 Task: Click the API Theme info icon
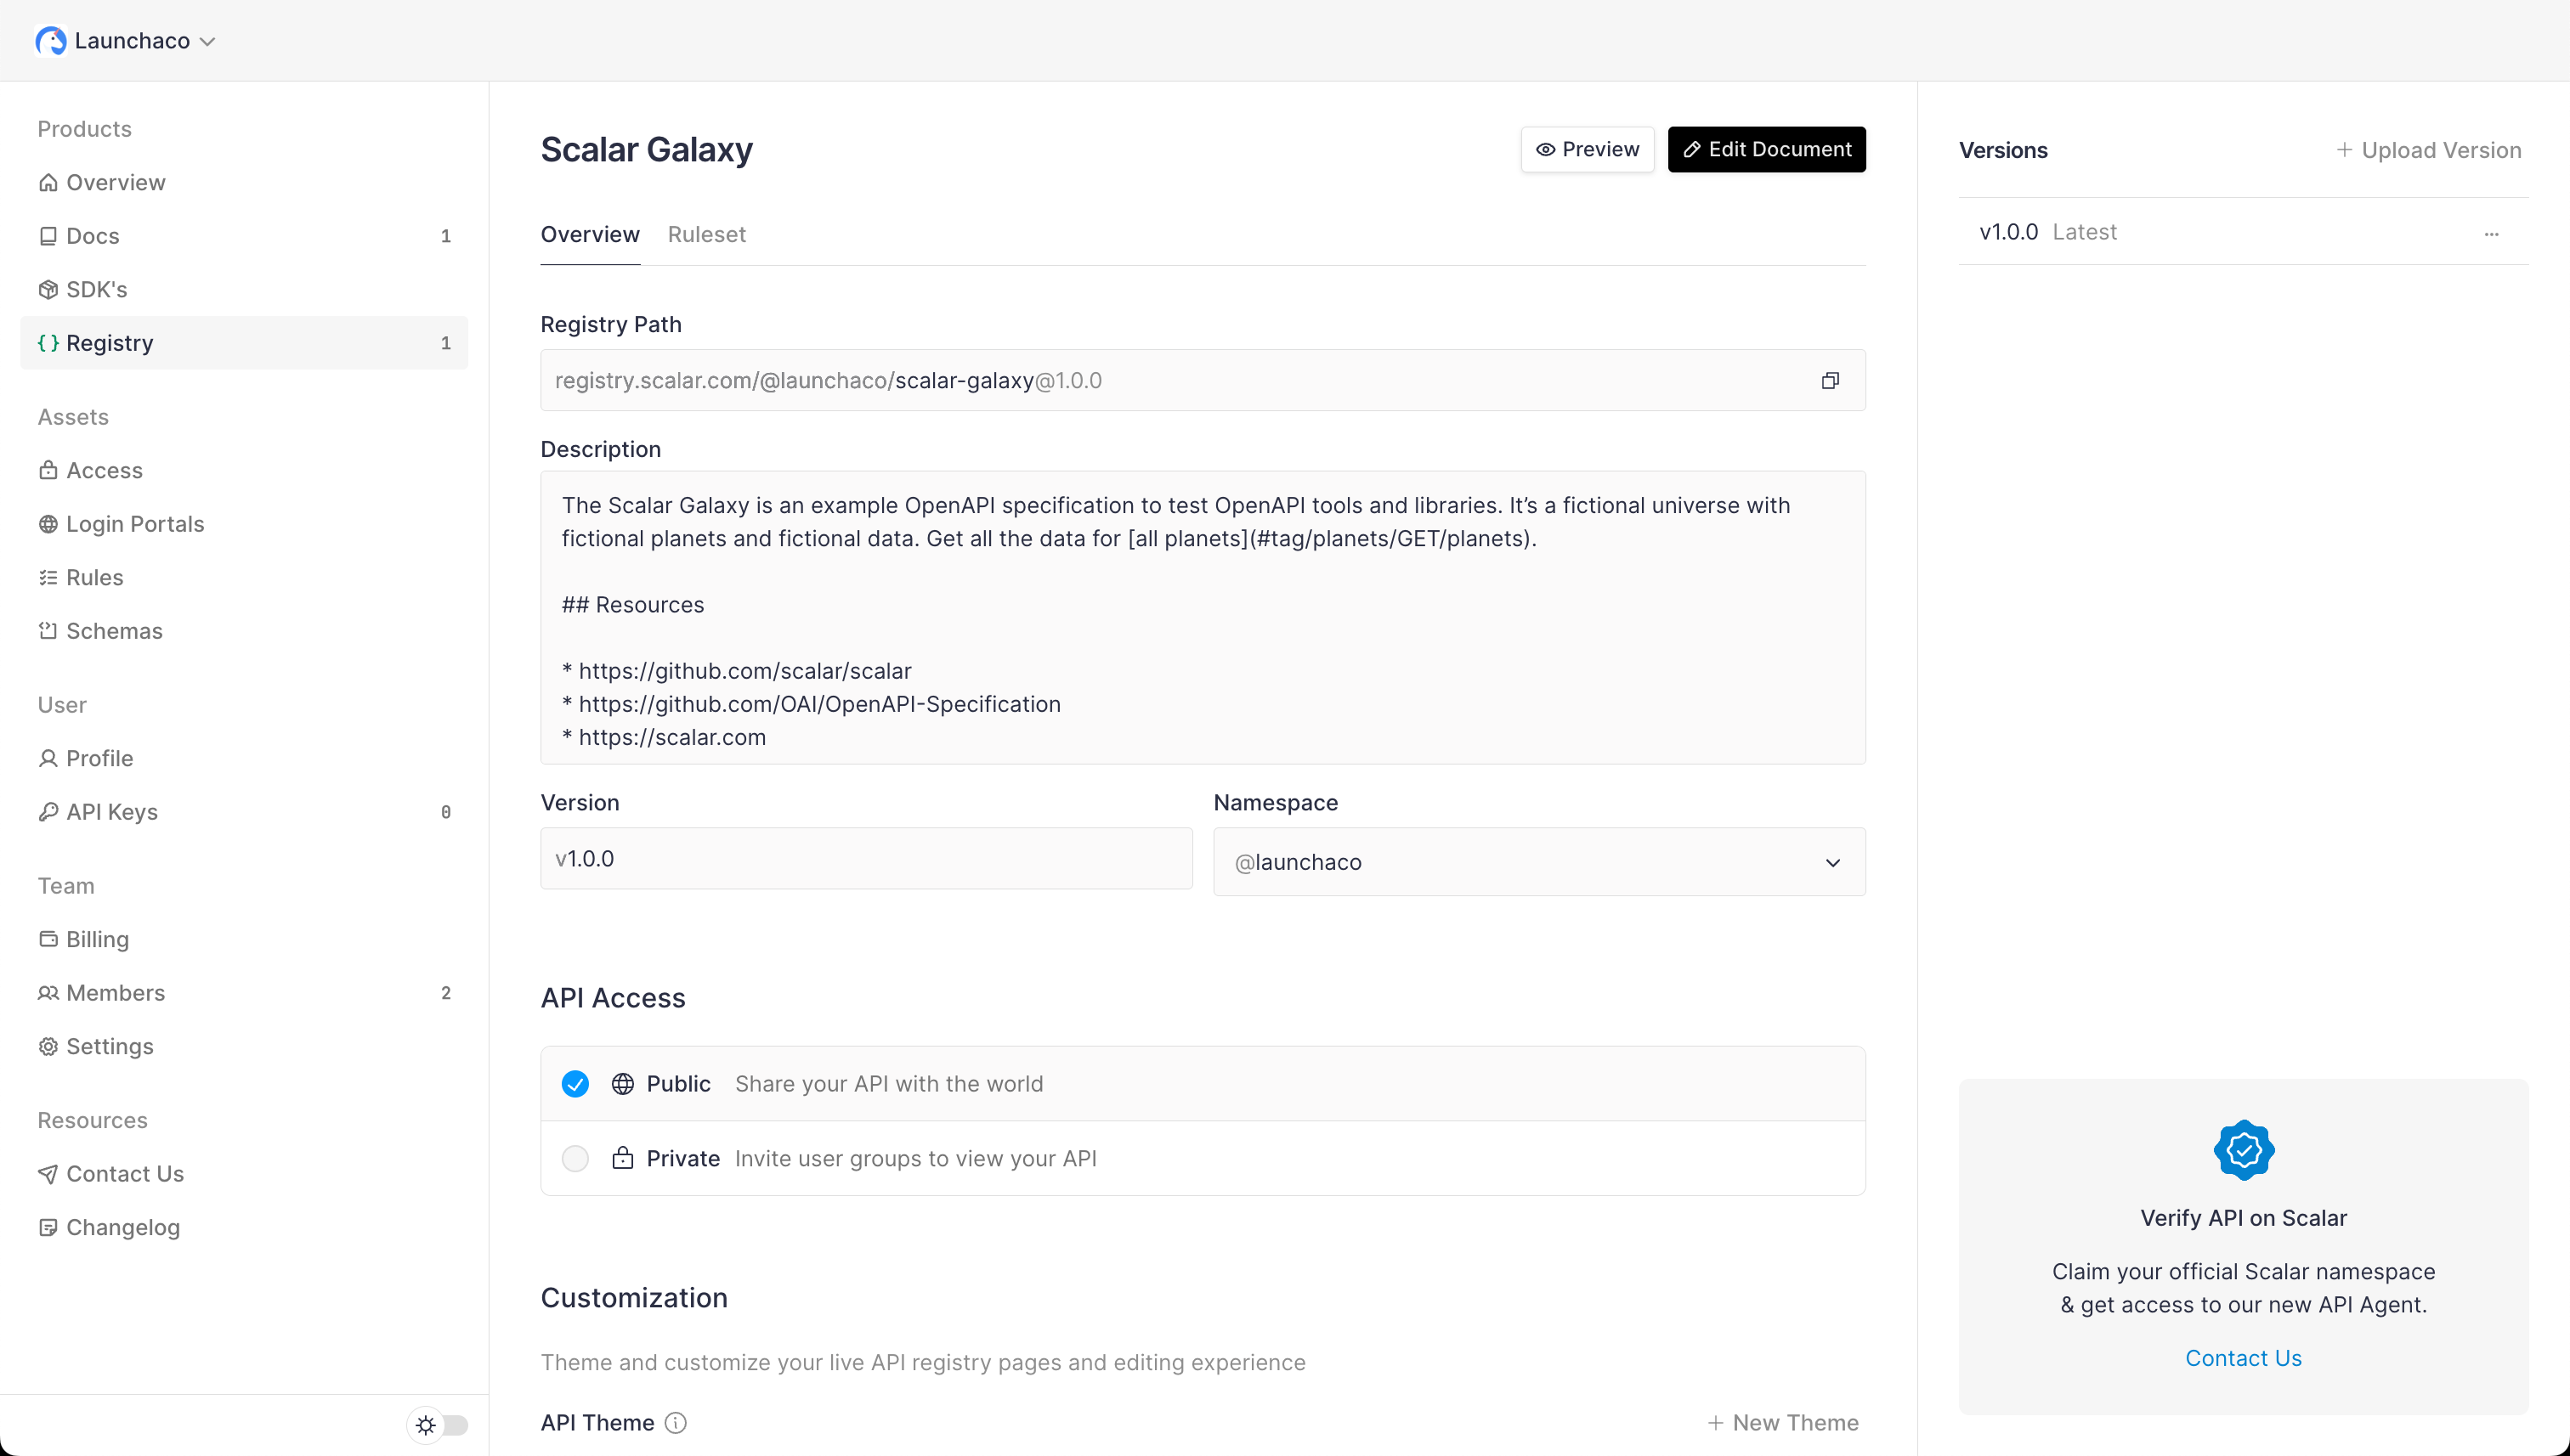pyautogui.click(x=676, y=1423)
